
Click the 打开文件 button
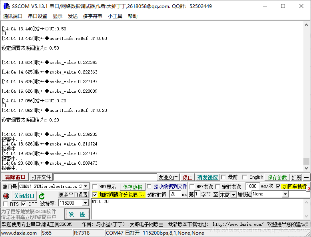(x=41, y=177)
